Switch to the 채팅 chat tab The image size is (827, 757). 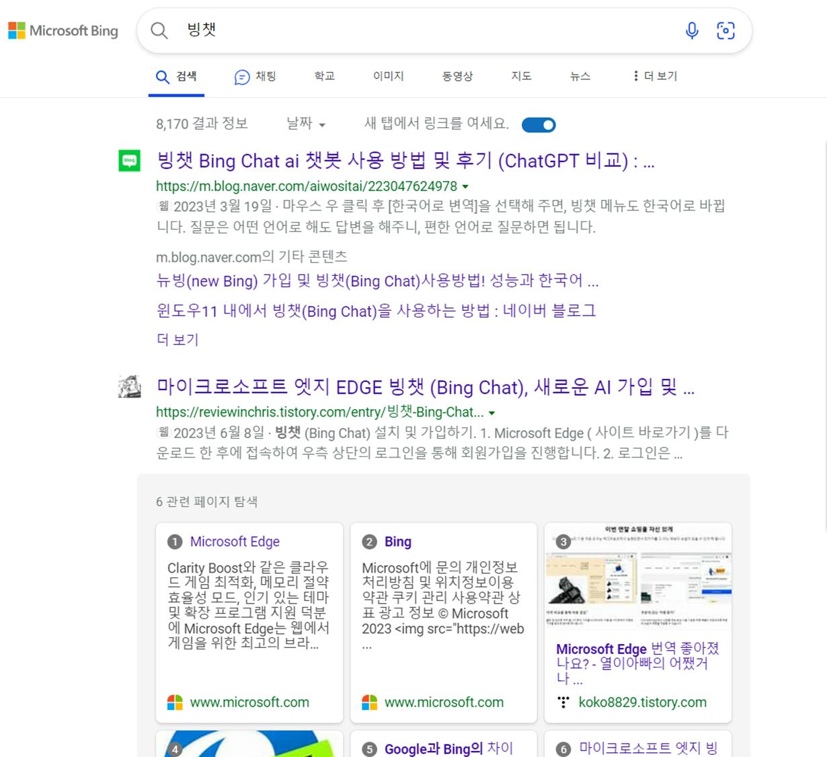coord(255,77)
